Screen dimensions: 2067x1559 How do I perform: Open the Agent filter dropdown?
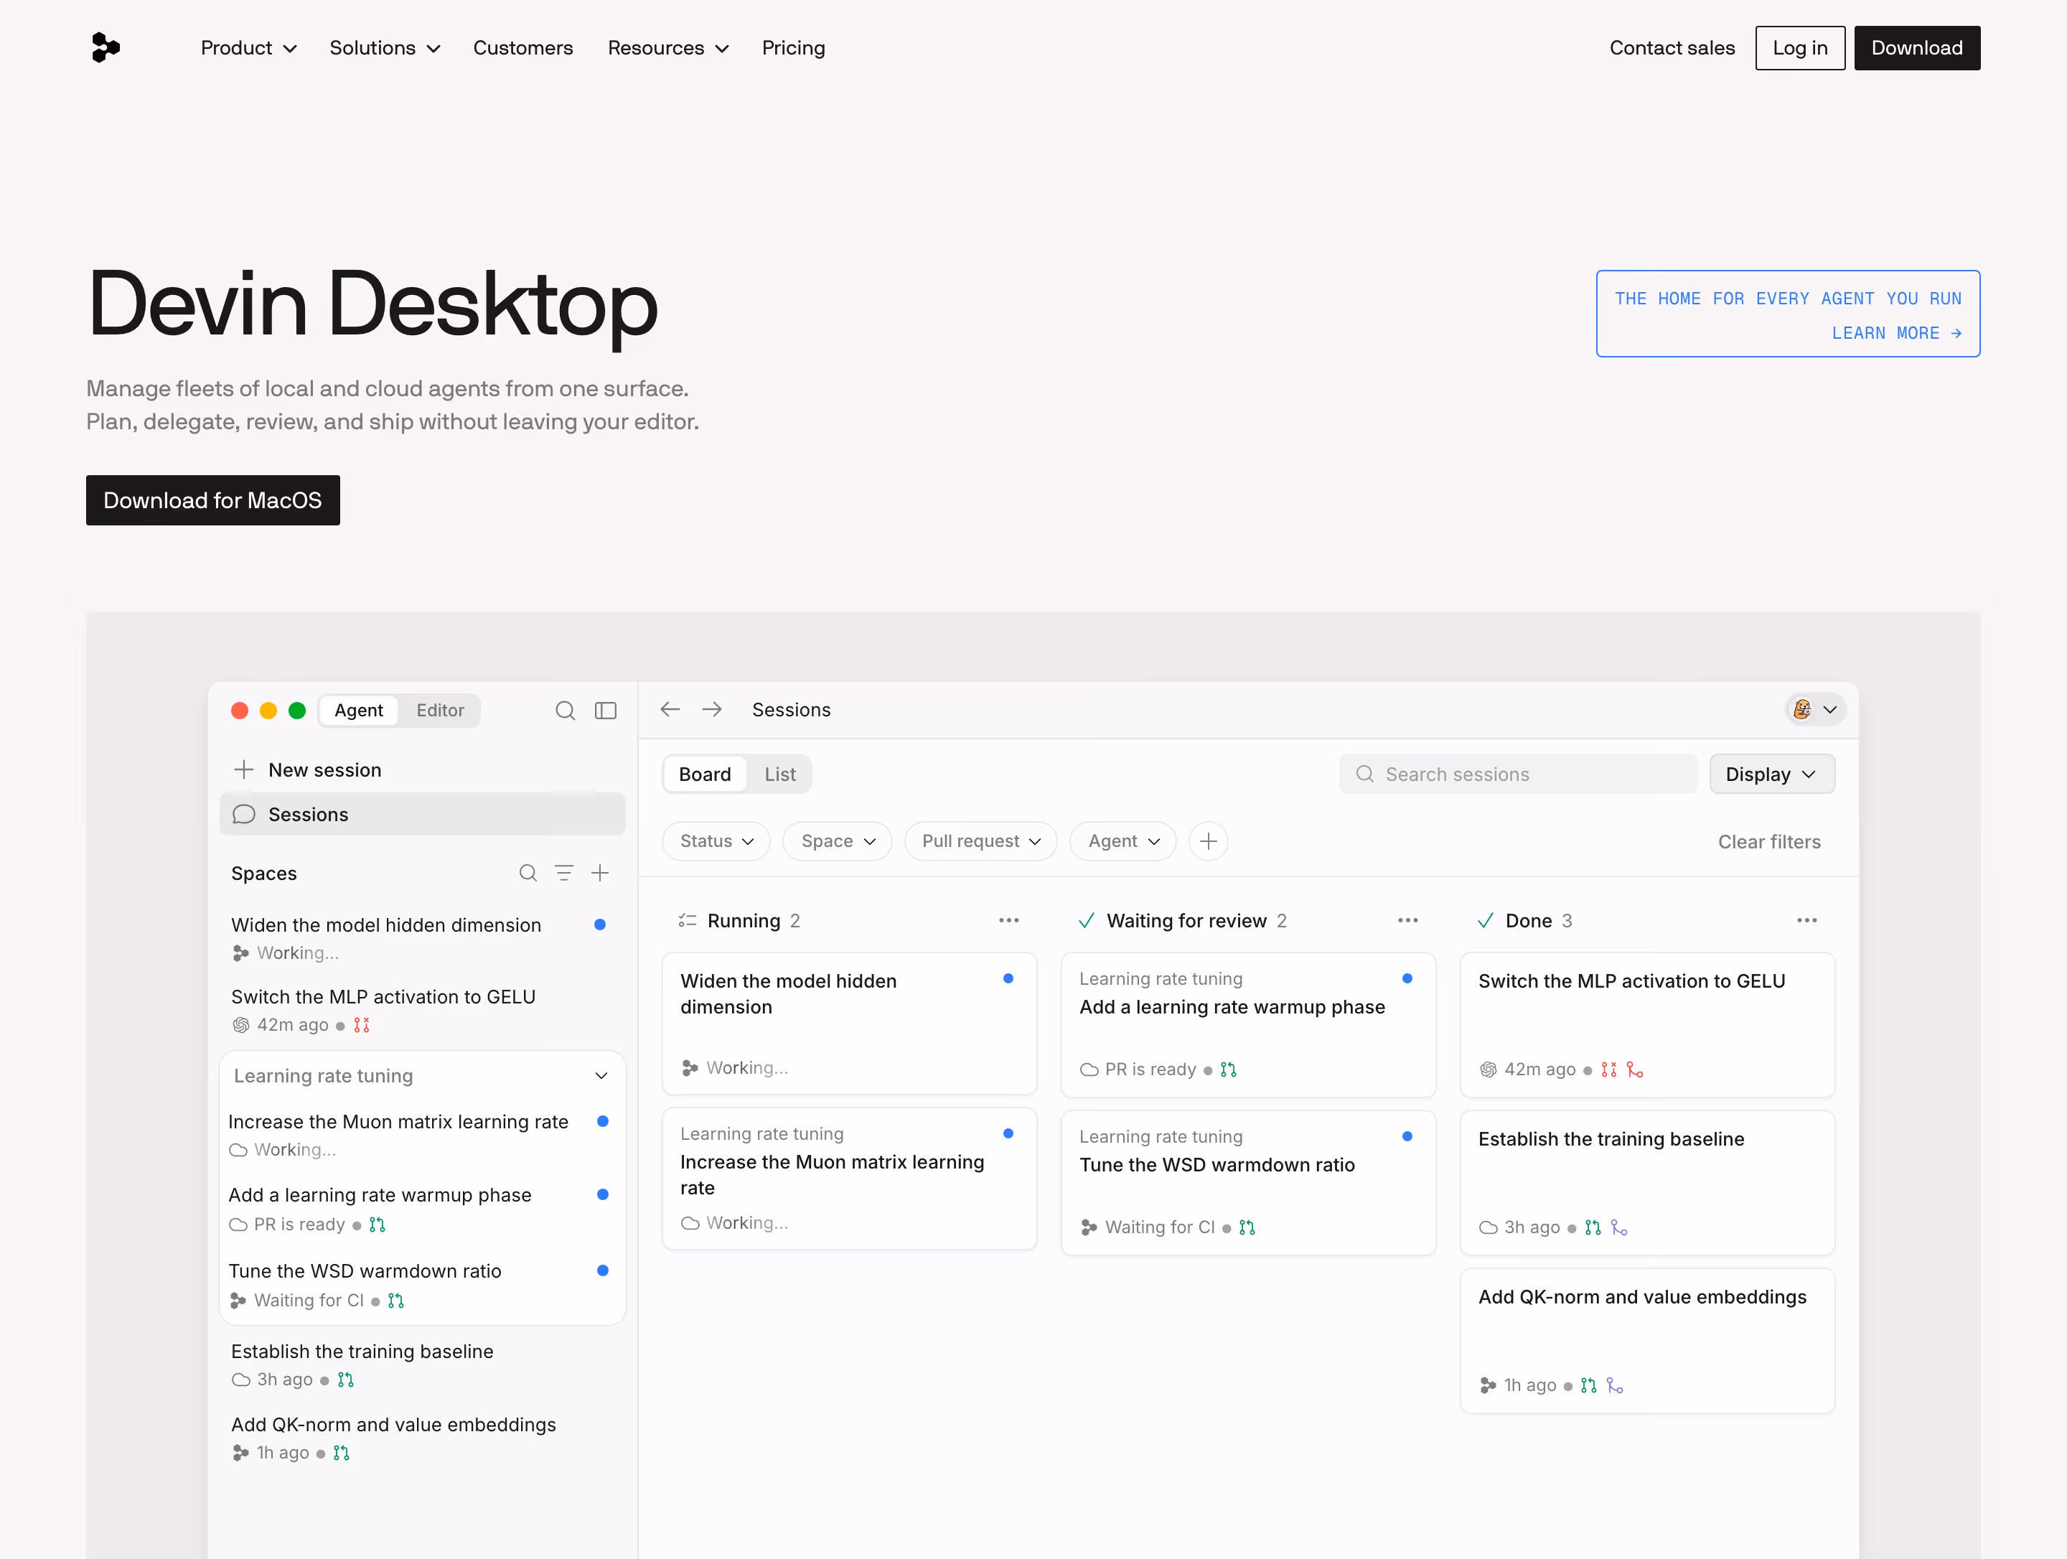(1123, 841)
